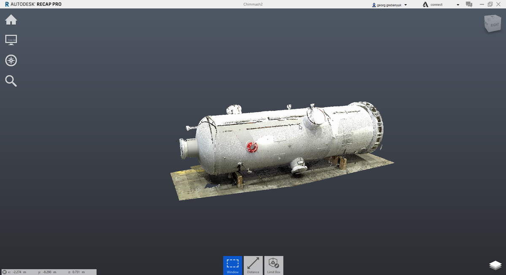Select the Limit Box tool
The width and height of the screenshot is (506, 275).
pos(273,265)
